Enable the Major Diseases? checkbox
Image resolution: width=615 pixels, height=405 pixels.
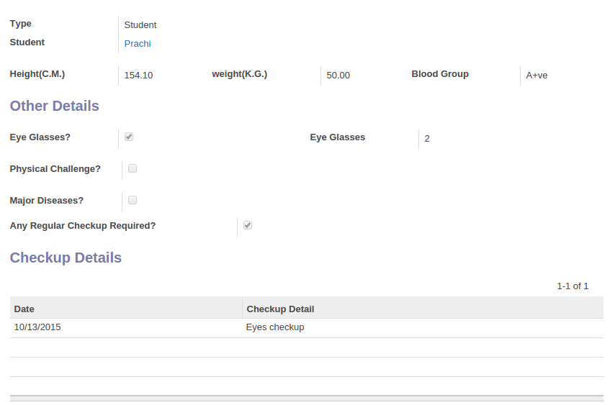tap(133, 200)
